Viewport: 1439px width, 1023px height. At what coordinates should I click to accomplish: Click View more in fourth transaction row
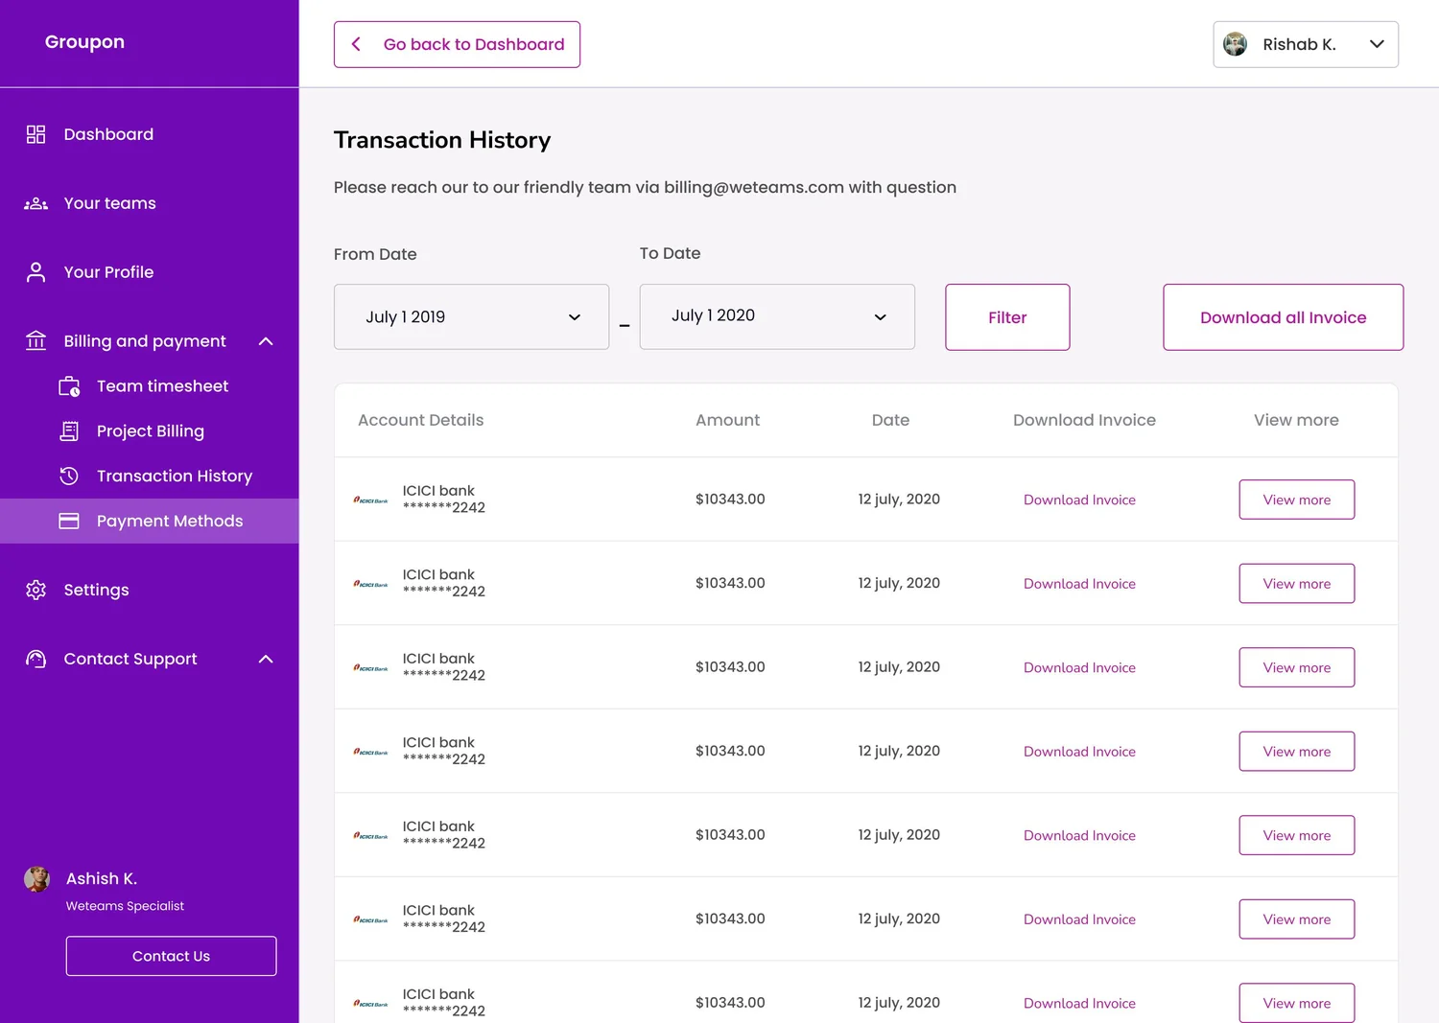point(1296,752)
